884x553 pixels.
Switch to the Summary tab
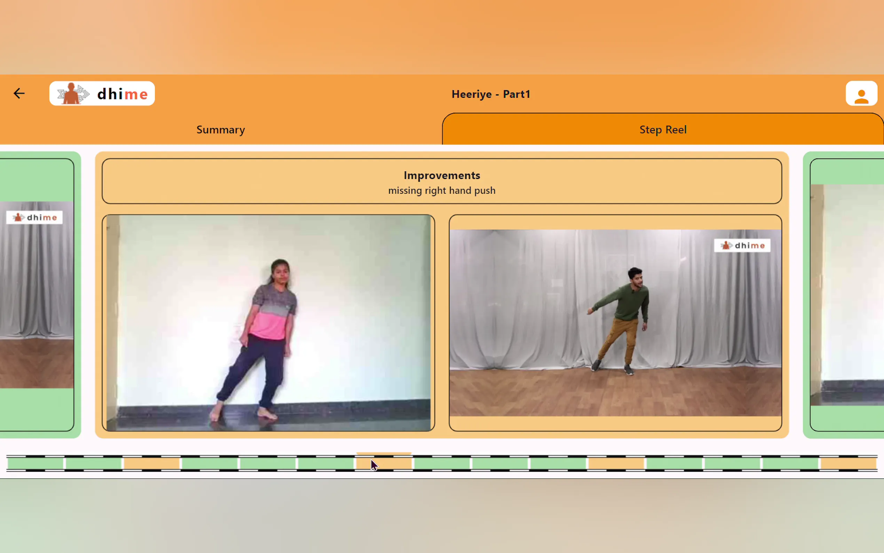click(x=220, y=130)
